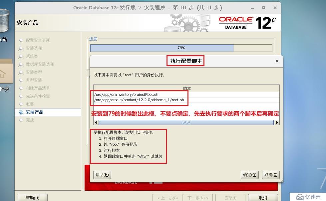The width and height of the screenshot is (326, 201).
Task: Select the 安装类型 step in the sidebar
Action: 34,72
